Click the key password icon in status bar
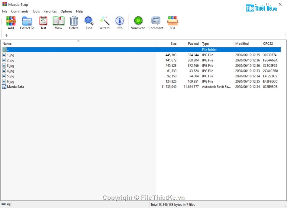Viewport: 287px width, 208px height. point(9,204)
